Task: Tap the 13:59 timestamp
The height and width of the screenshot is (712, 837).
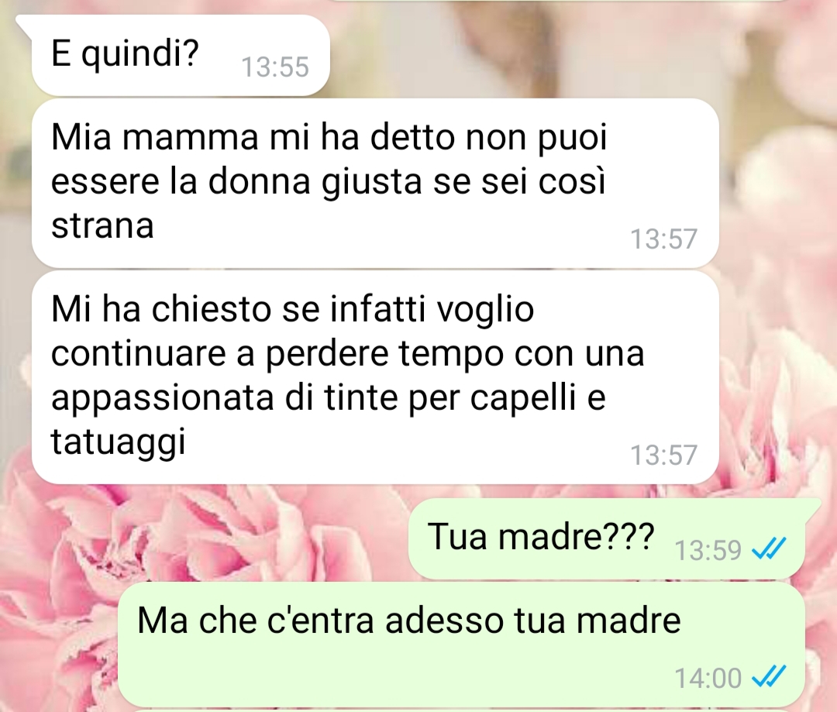Action: (x=708, y=550)
